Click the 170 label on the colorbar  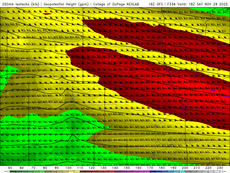click(150, 168)
